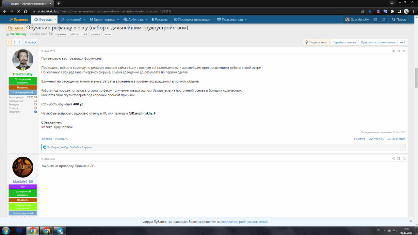The width and height of the screenshot is (418, 235).
Task: Open Telegram from the Windows taskbar
Action: click(60, 230)
